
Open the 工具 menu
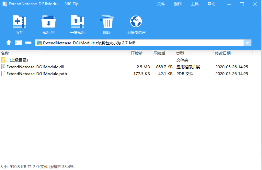pos(195,4)
